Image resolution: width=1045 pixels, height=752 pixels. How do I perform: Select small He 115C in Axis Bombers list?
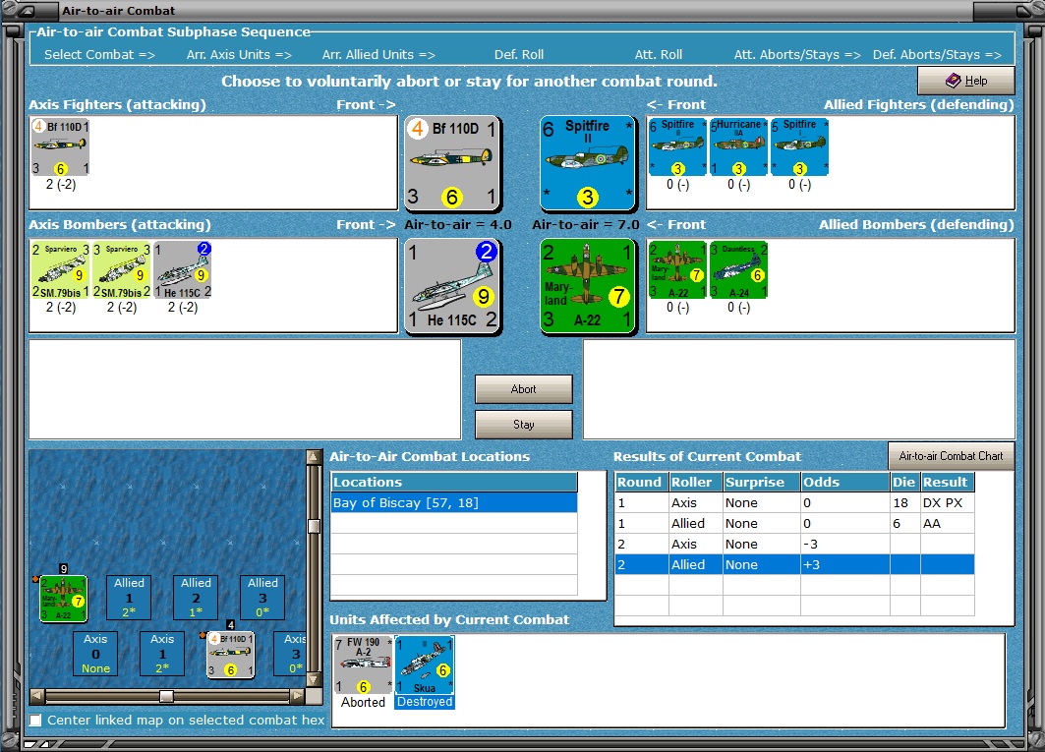point(183,270)
